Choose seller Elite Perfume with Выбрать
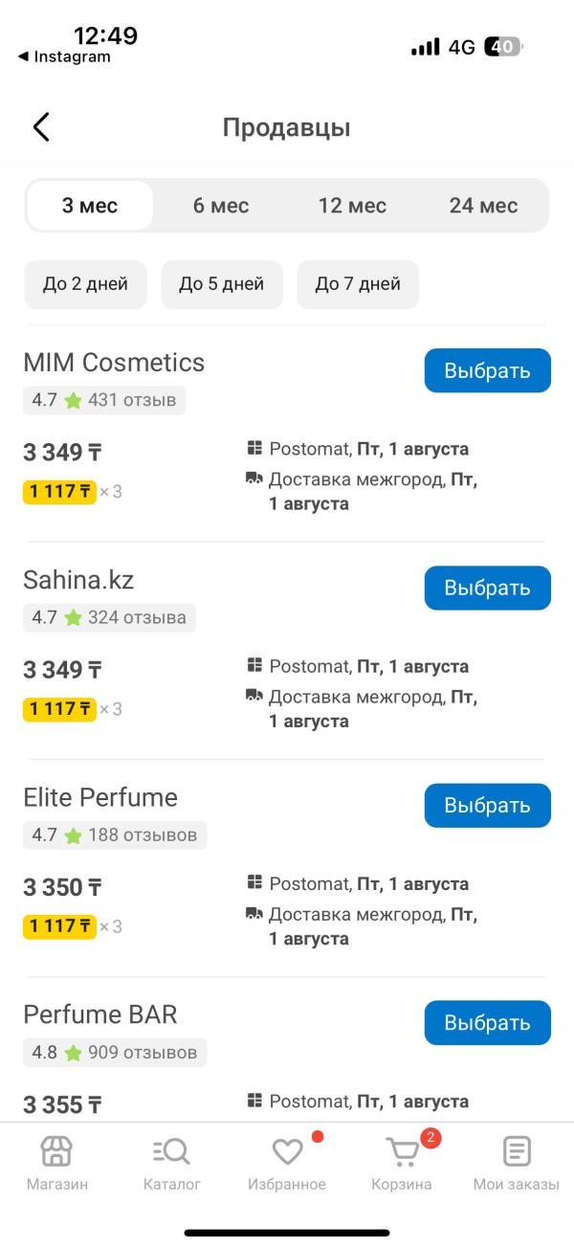This screenshot has height=1247, width=574. 488,805
